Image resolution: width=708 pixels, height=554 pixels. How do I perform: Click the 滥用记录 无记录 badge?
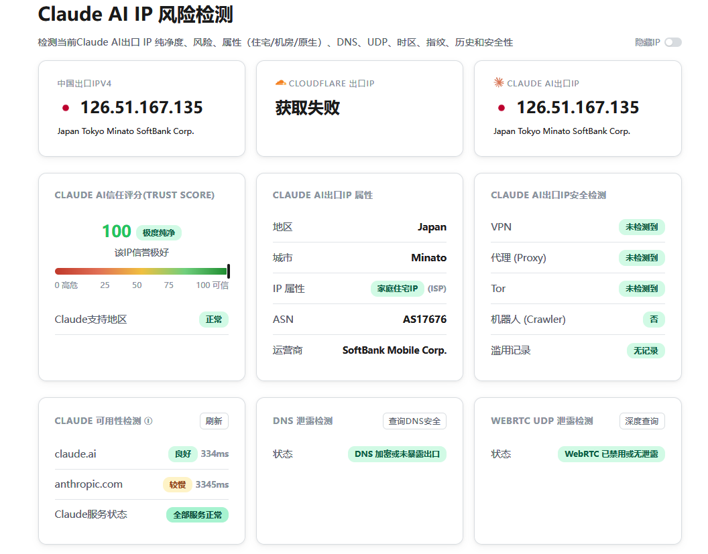click(x=646, y=350)
